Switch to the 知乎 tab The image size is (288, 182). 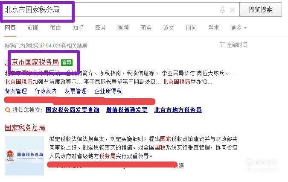pos(78,28)
